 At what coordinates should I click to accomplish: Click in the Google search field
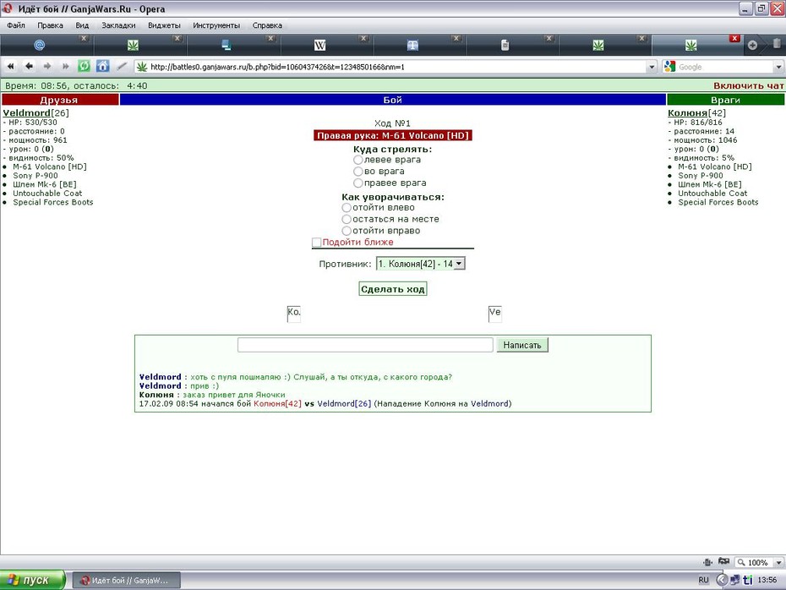pyautogui.click(x=724, y=67)
